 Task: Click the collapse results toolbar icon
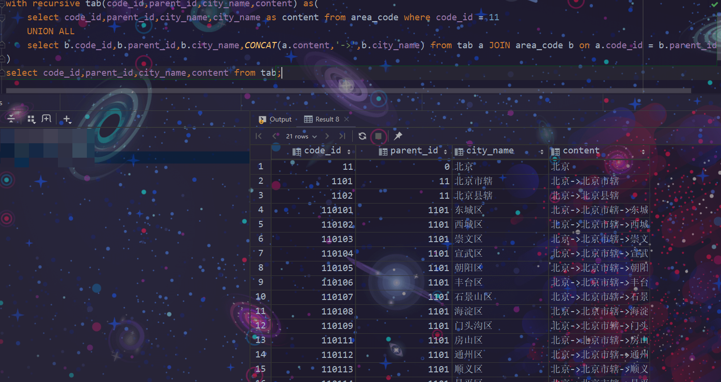point(11,119)
